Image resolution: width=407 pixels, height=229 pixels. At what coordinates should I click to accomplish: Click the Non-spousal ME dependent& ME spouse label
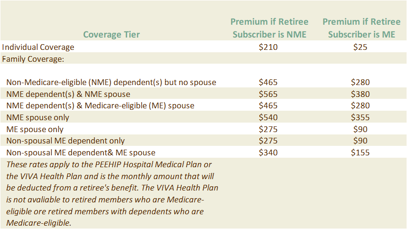tap(81, 153)
